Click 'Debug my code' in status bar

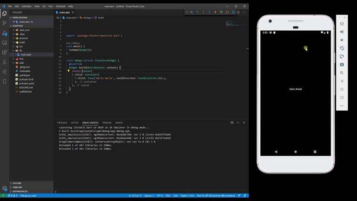[x=28, y=195]
